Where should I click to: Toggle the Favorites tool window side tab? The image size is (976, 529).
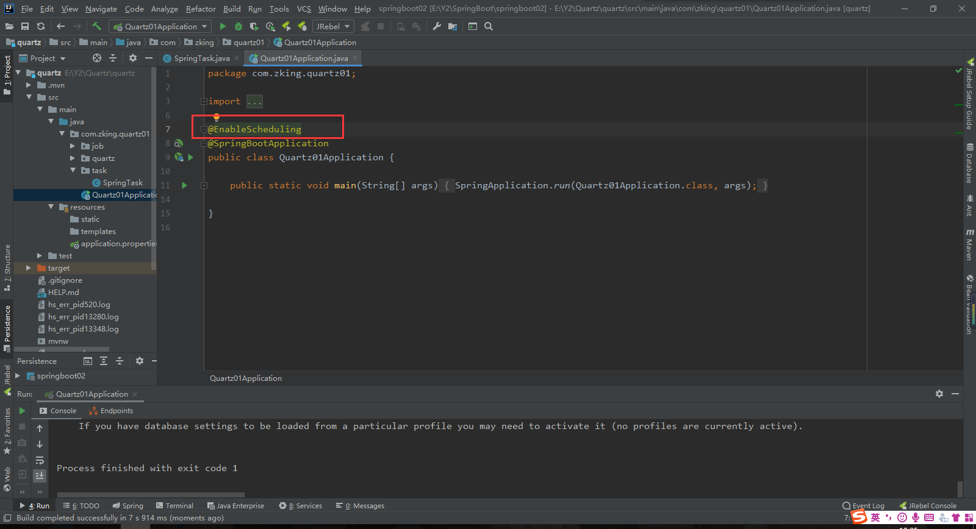pyautogui.click(x=7, y=431)
